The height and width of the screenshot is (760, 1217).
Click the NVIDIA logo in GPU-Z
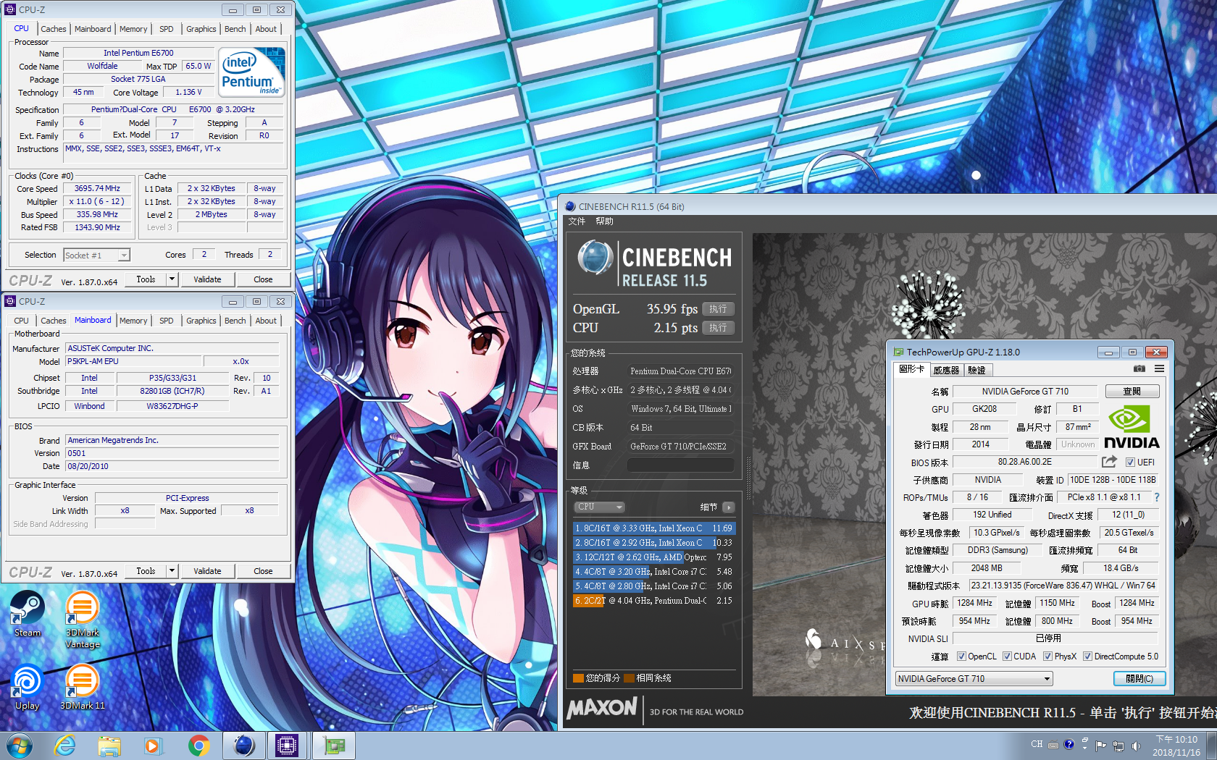point(1131,427)
